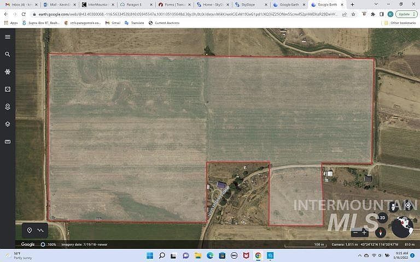Viewport: 420px width, 262px height.
Task: Zoom in with the plus button
Action: (x=364, y=233)
